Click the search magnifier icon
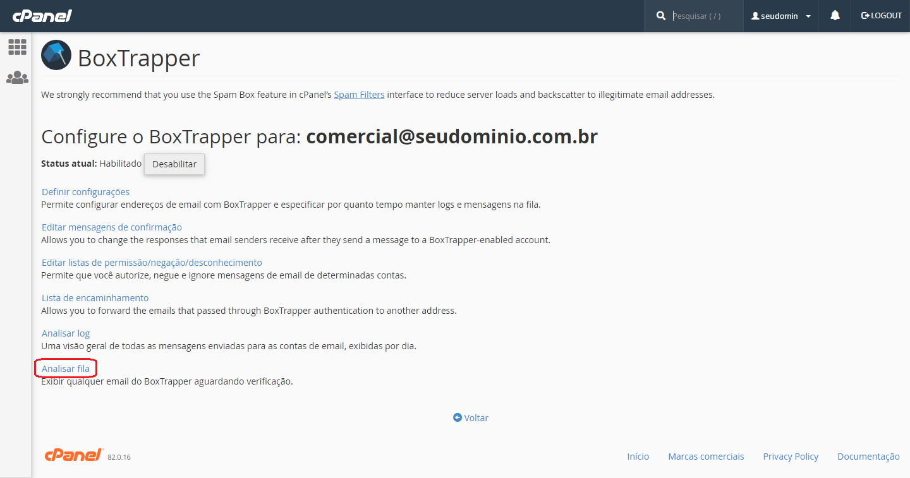The height and width of the screenshot is (478, 910). coord(661,16)
